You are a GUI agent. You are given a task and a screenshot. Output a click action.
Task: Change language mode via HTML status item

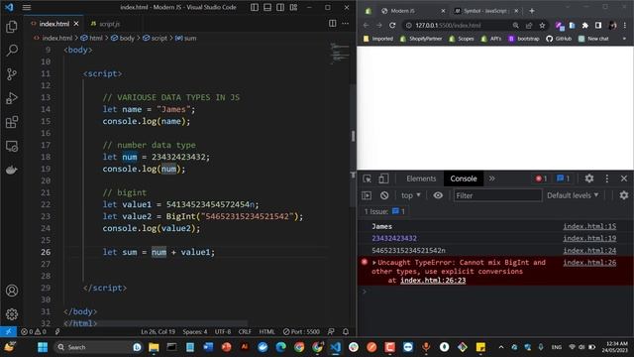coord(266,332)
